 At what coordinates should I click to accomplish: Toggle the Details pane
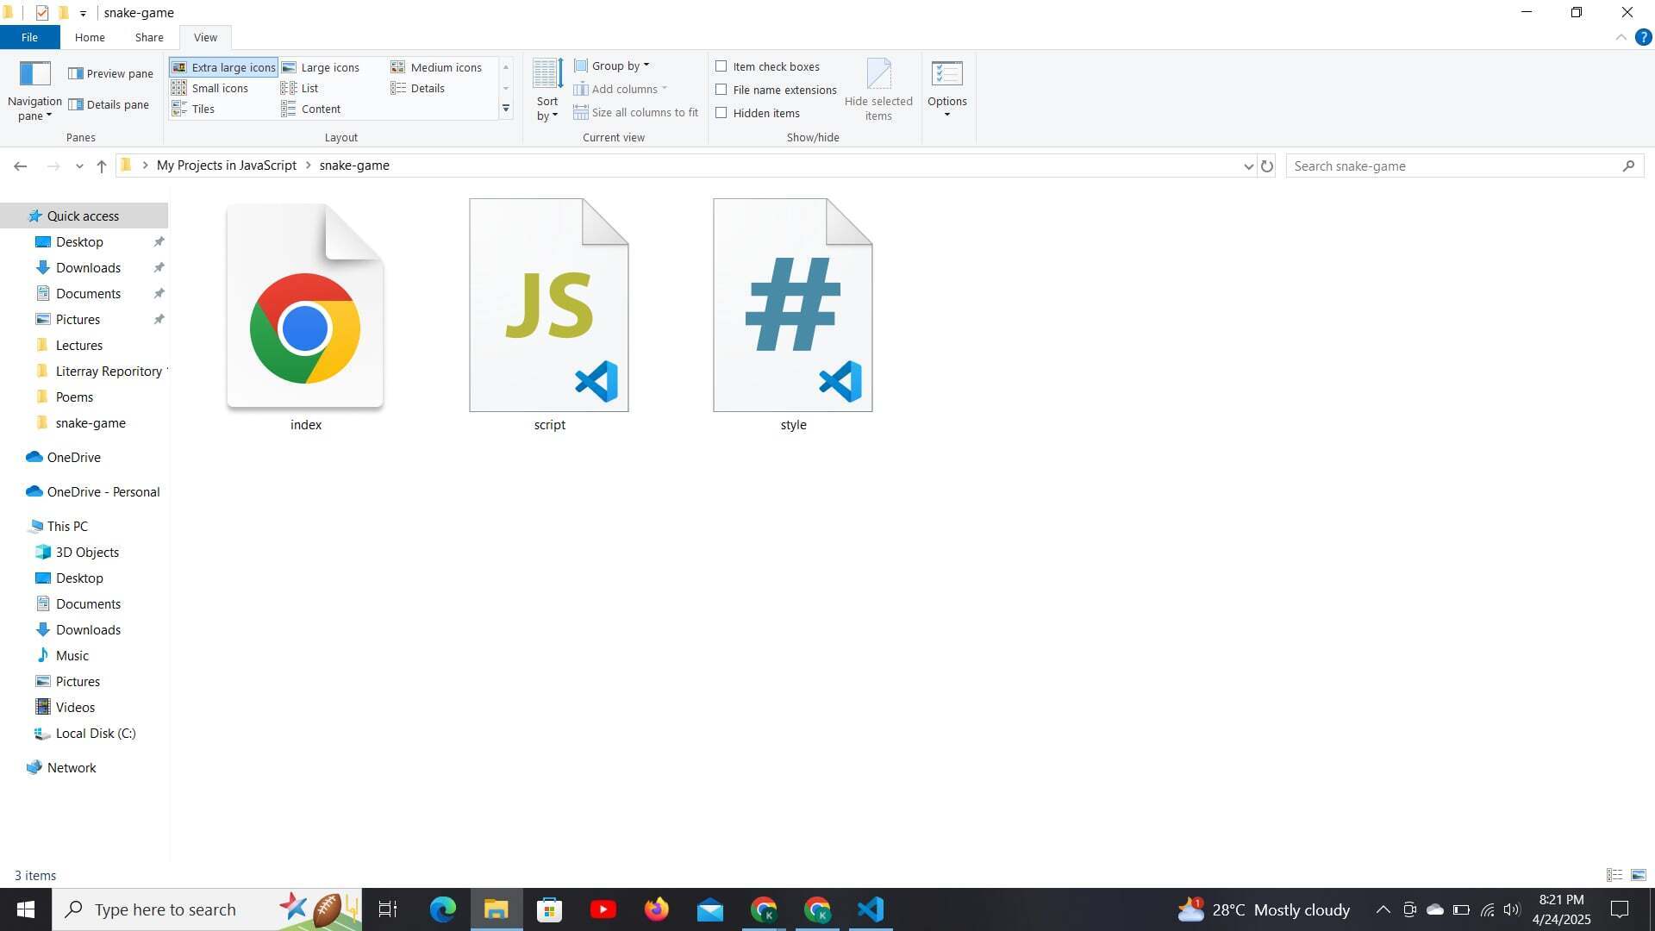tap(109, 104)
